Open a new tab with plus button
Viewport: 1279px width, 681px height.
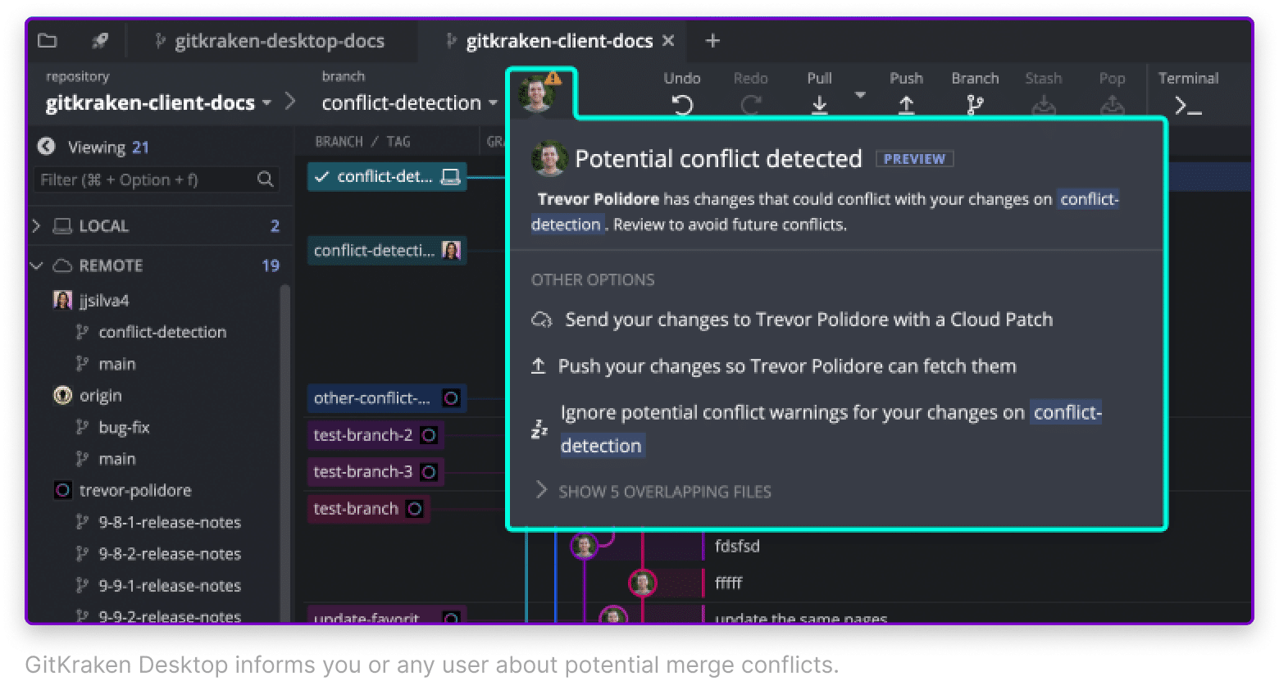pyautogui.click(x=712, y=41)
